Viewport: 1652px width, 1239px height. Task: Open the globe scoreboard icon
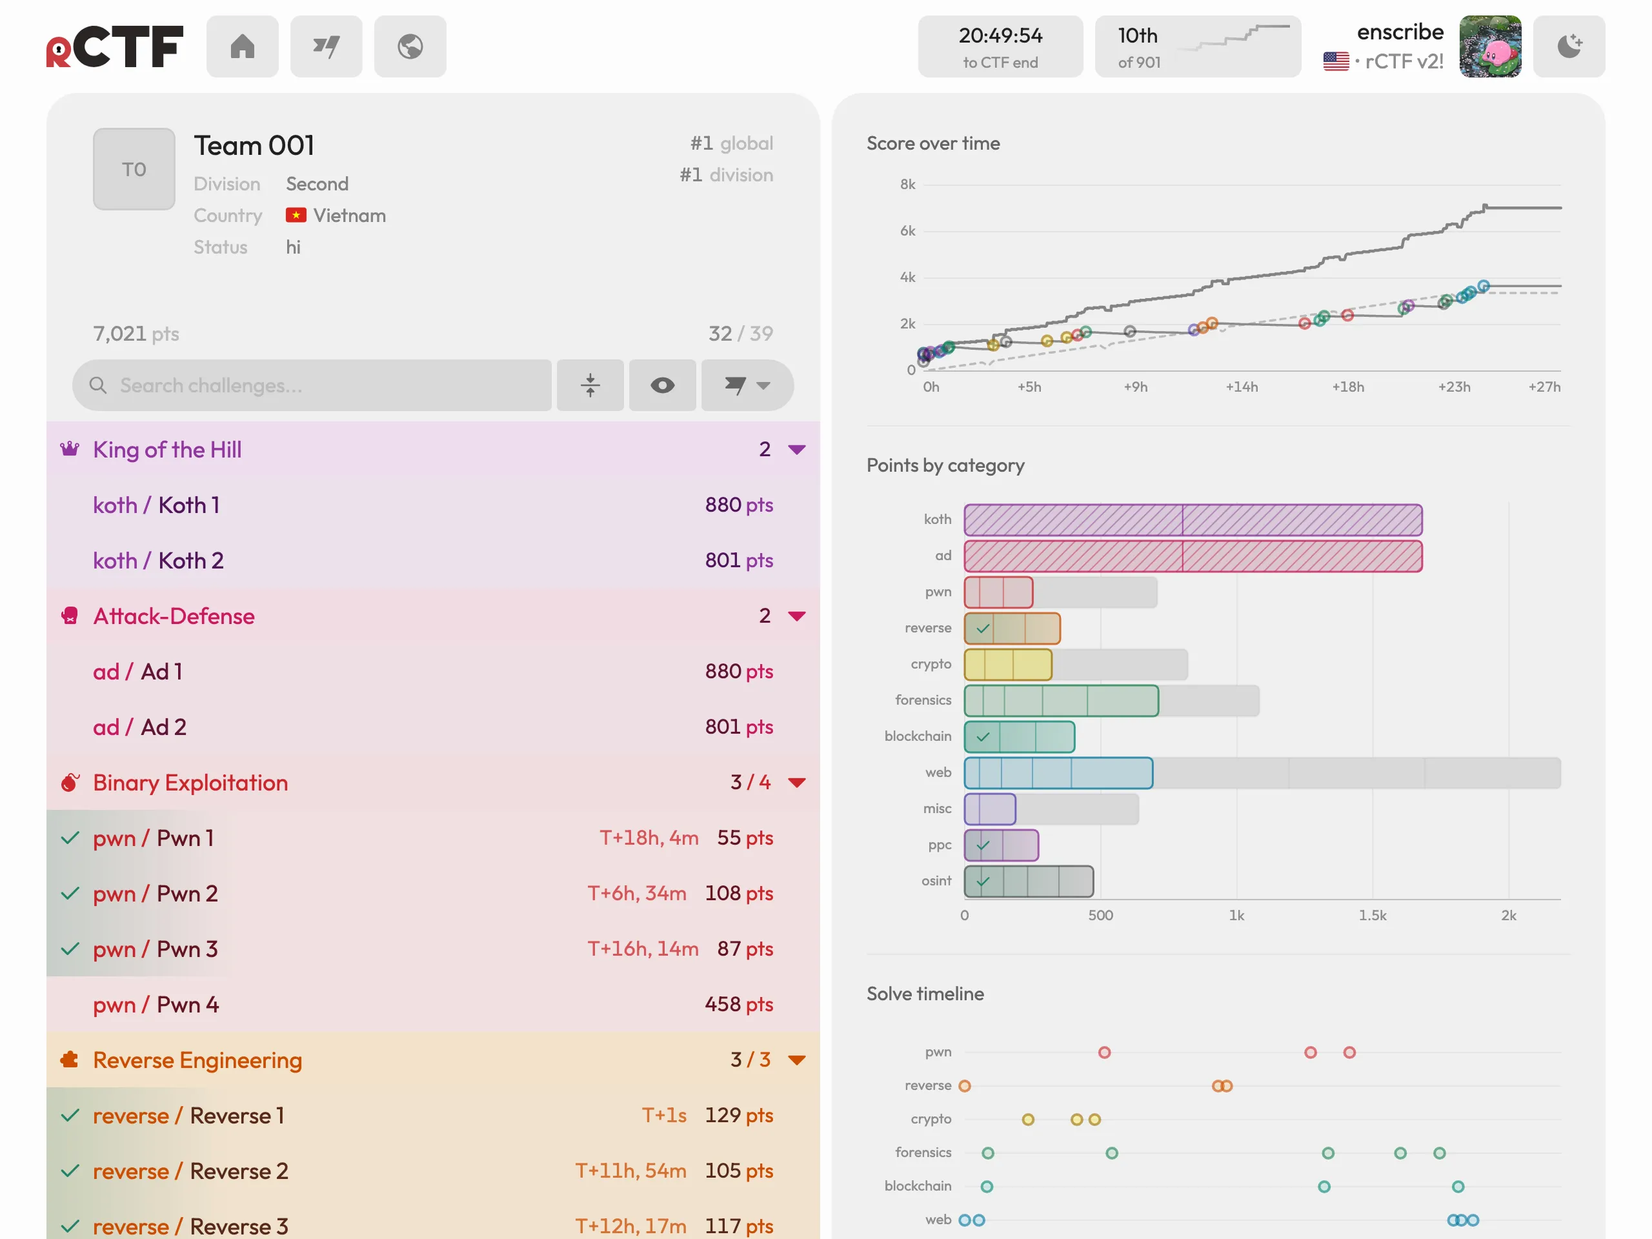pyautogui.click(x=410, y=46)
